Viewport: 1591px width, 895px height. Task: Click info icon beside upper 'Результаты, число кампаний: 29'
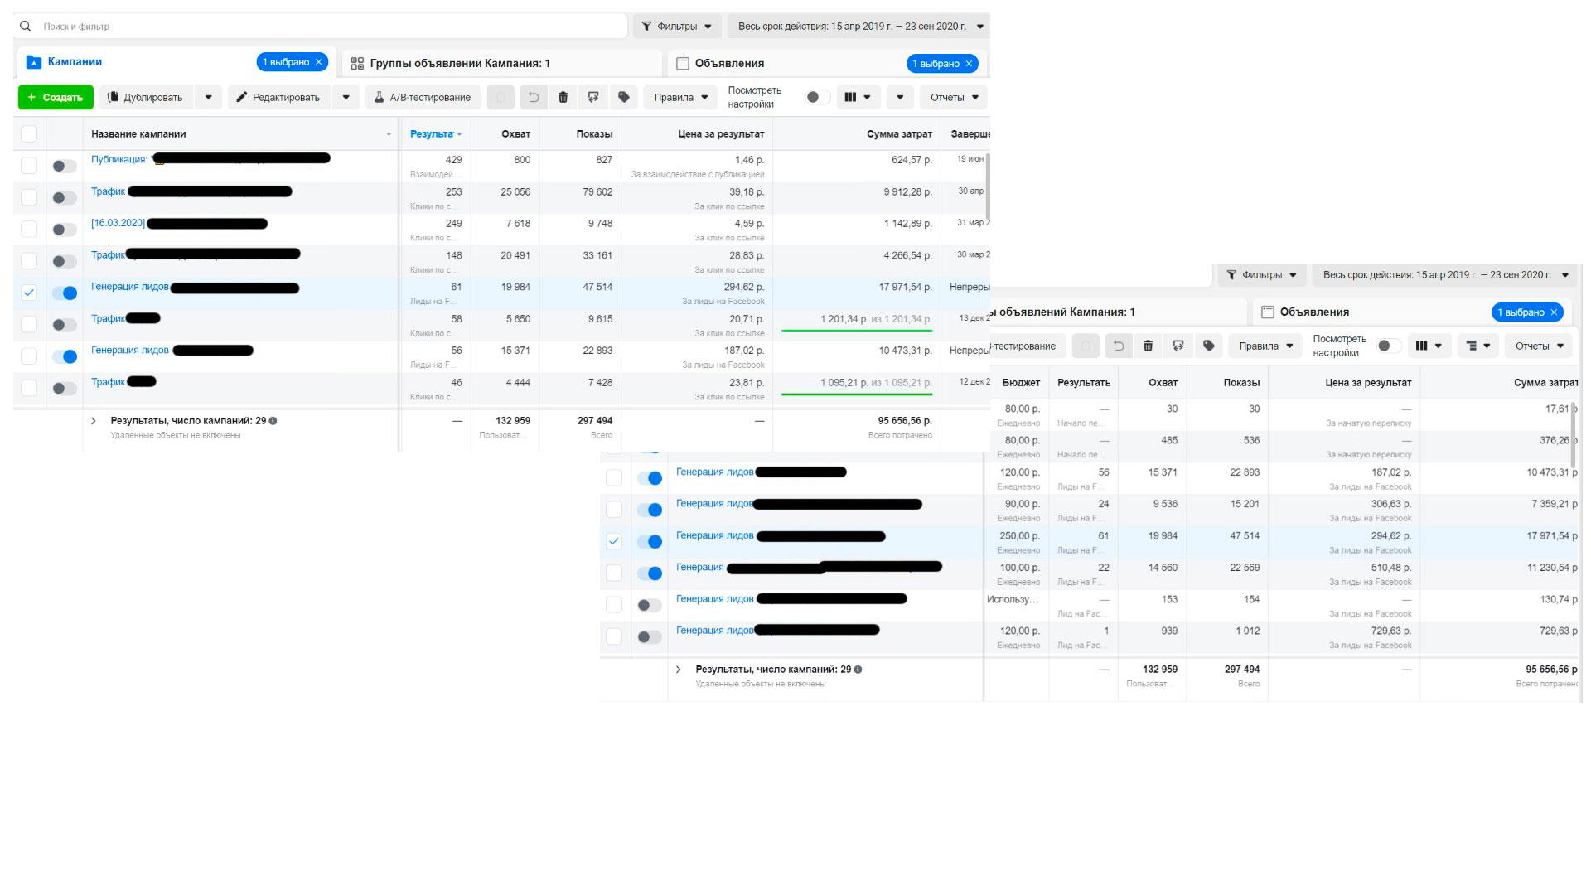(x=273, y=421)
